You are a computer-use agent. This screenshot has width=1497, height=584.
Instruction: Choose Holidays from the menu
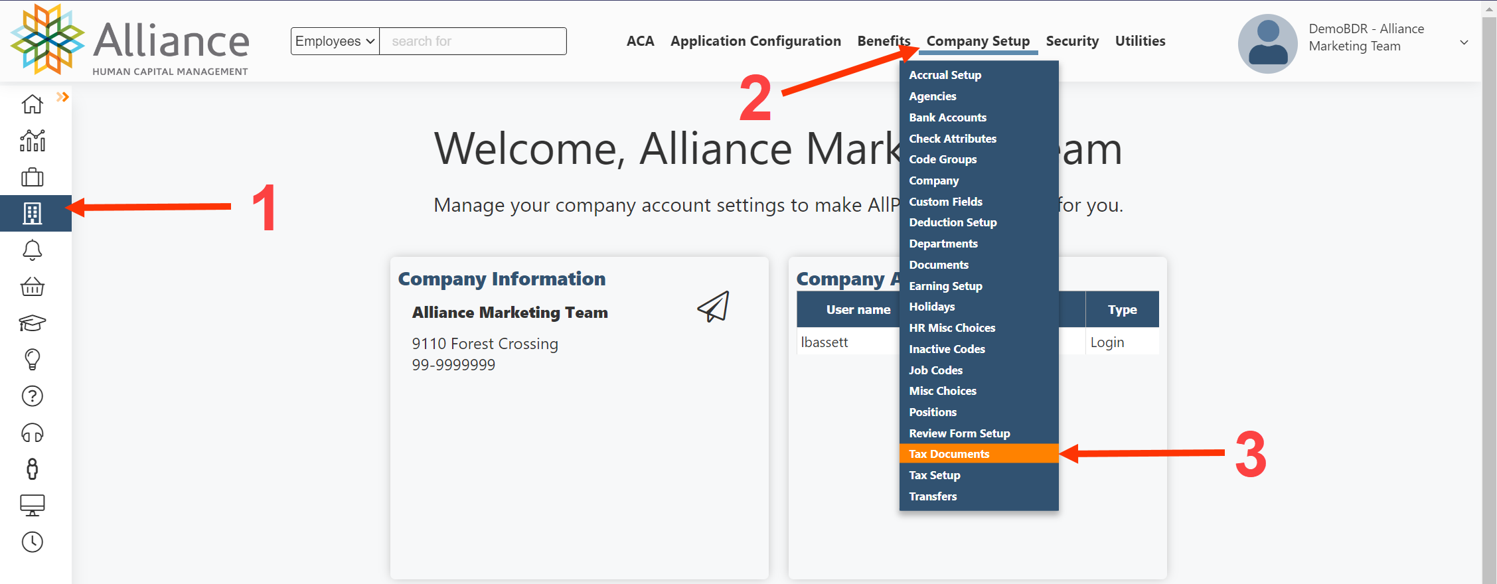tap(979, 307)
